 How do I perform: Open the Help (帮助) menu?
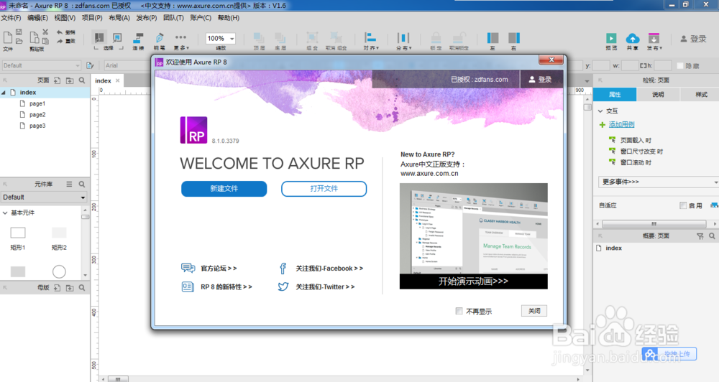pyautogui.click(x=229, y=18)
